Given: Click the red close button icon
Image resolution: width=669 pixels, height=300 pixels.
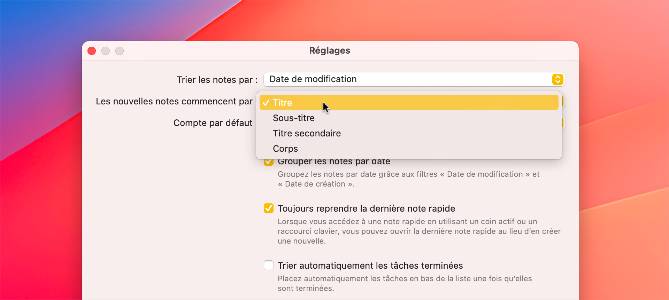Looking at the screenshot, I should pos(91,51).
